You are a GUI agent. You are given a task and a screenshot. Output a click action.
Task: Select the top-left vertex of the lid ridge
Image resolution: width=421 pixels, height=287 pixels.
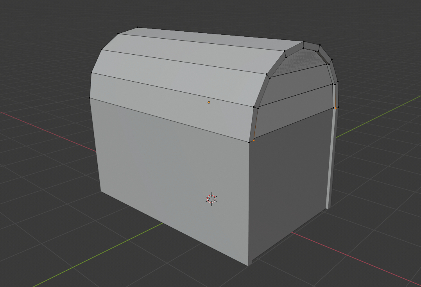coord(138,27)
